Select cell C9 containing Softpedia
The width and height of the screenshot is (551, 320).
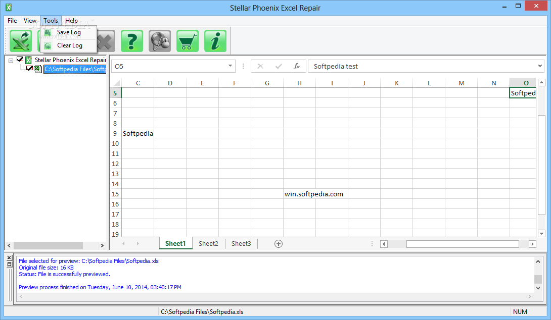137,133
